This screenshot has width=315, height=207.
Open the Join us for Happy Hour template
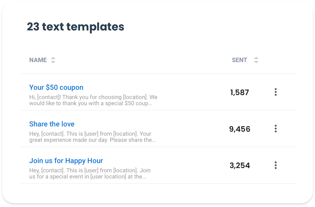tap(66, 161)
